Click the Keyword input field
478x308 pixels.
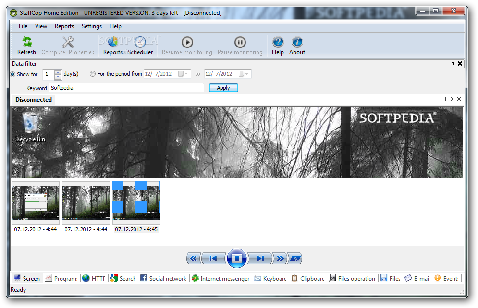point(126,88)
